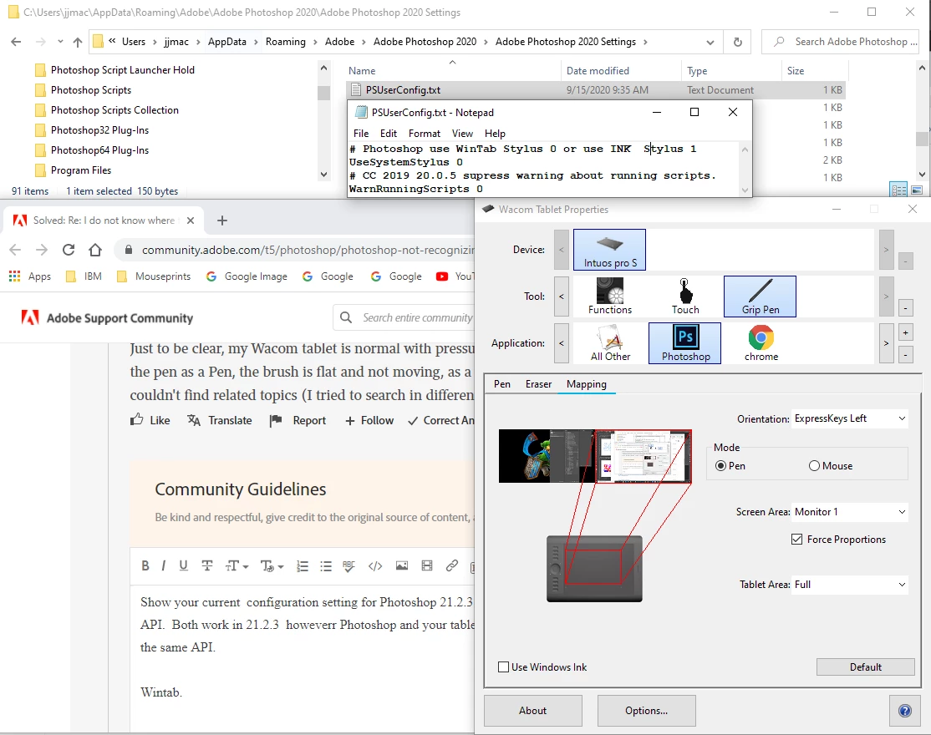Viewport: 931px width, 735px height.
Task: Go up one folder in File Explorer
Action: pos(77,42)
